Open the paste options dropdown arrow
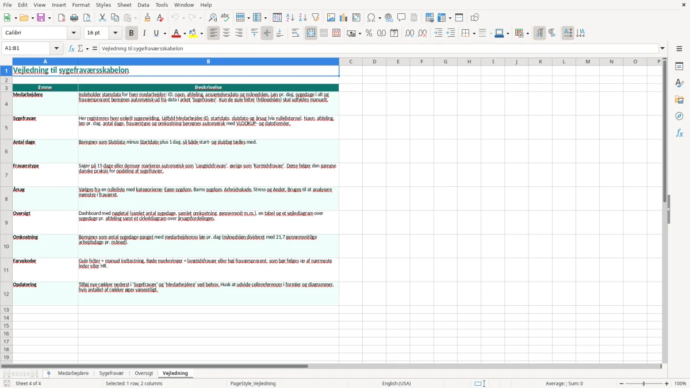Screen dimensions: 690x388 pyautogui.click(x=136, y=18)
